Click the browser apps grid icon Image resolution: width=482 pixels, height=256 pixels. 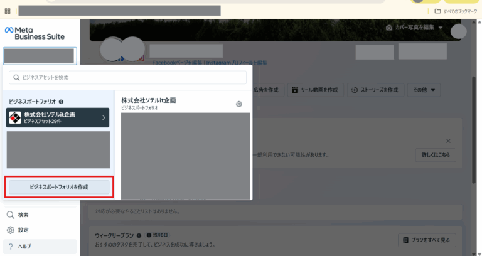8,11
